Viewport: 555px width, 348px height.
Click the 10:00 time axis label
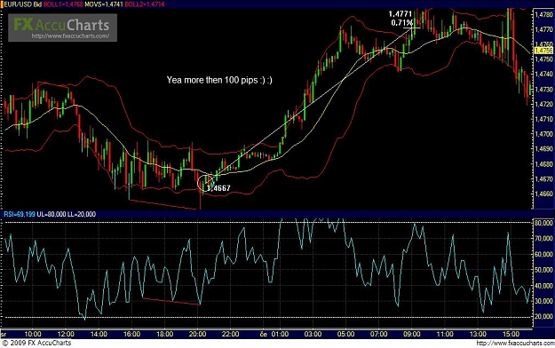(33, 334)
